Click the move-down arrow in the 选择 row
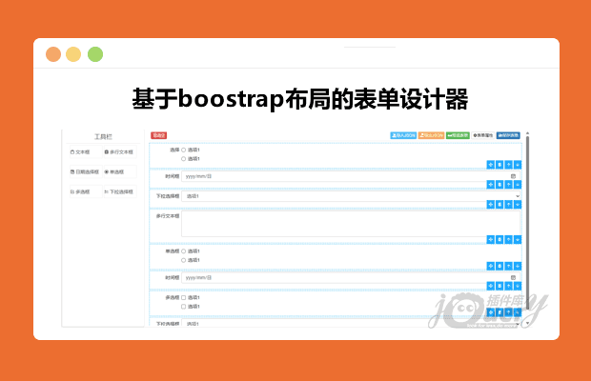Screen dimensions: 591x381 pos(518,165)
